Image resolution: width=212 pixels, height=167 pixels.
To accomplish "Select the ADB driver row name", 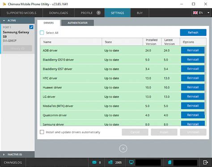I will click(50, 51).
